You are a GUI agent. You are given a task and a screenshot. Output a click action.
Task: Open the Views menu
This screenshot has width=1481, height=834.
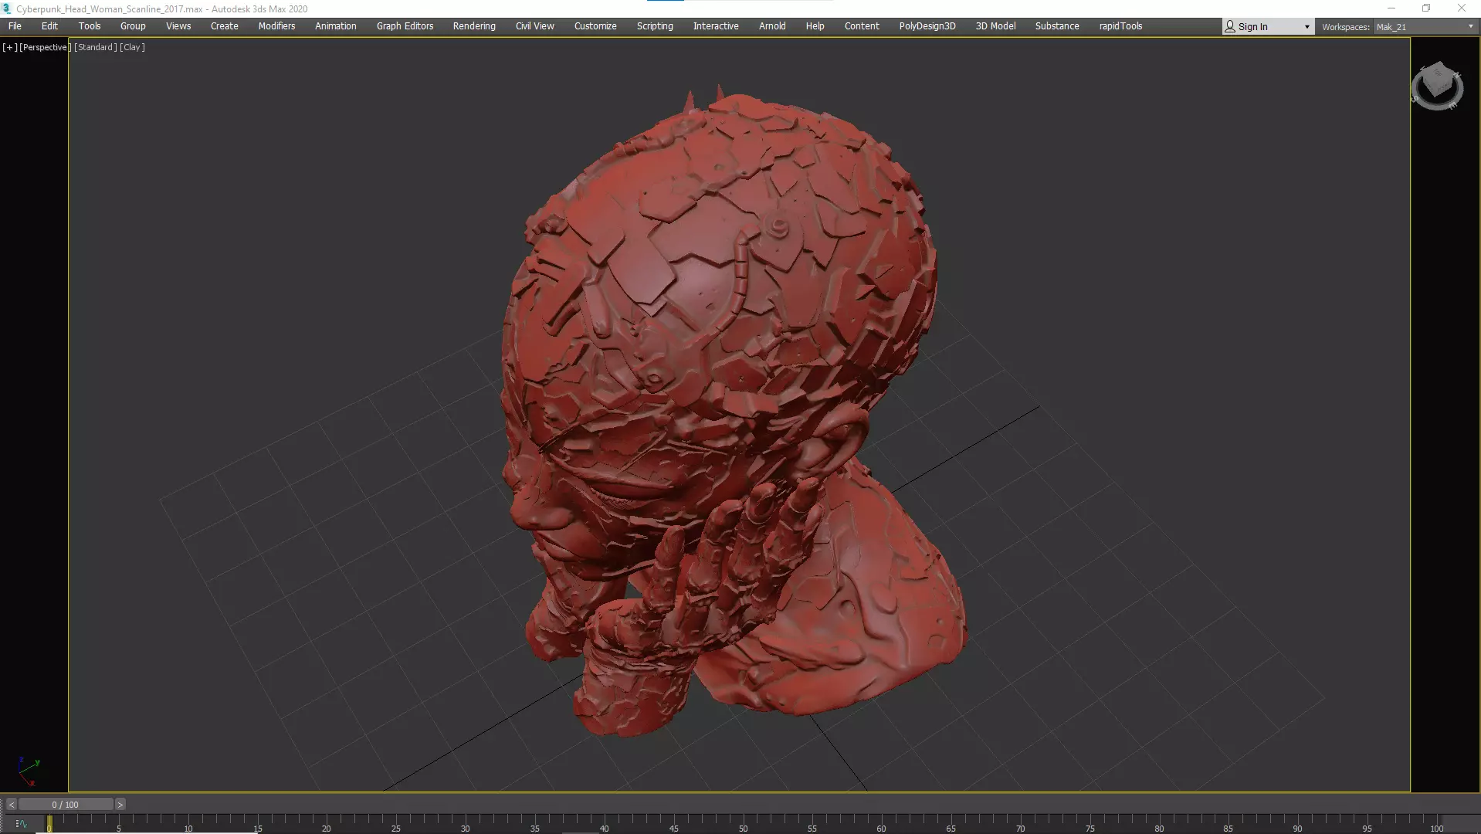(x=178, y=26)
